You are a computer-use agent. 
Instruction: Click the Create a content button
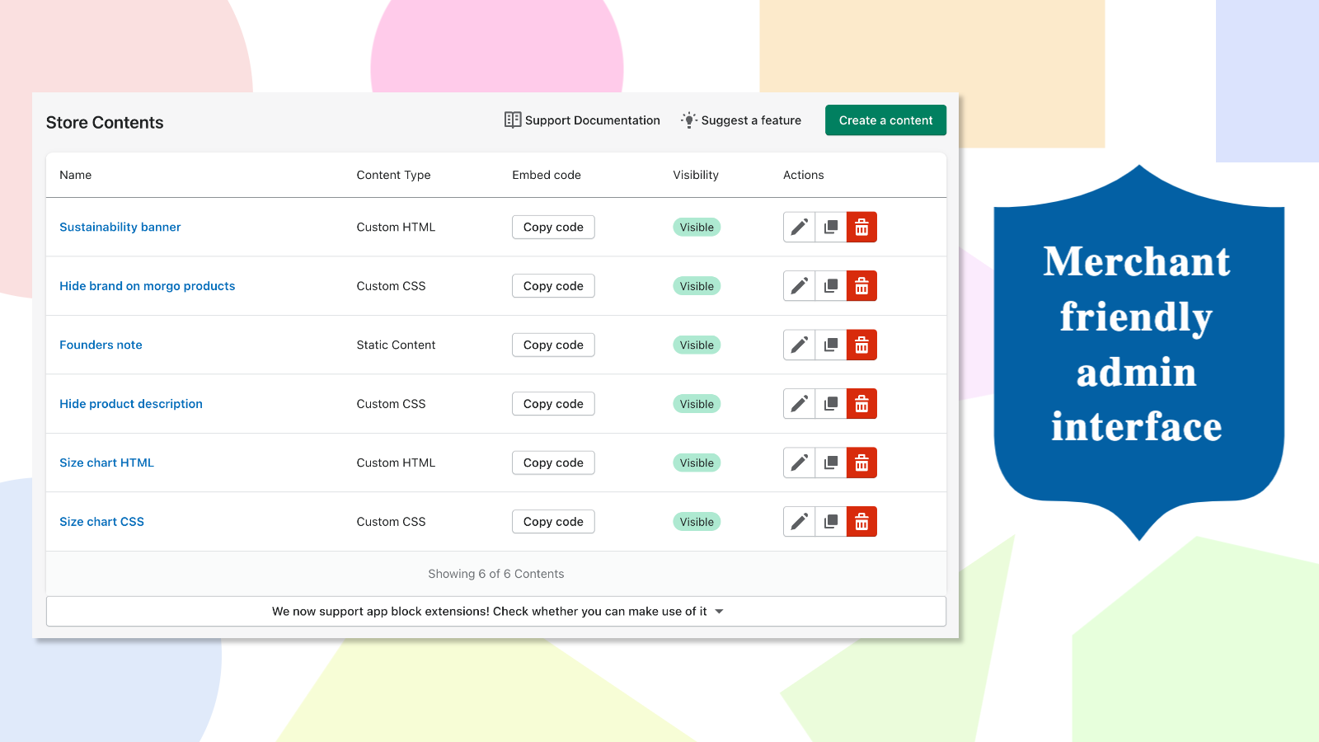click(x=885, y=120)
